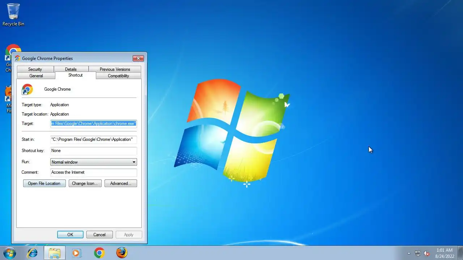Click the Comment field

click(93, 172)
